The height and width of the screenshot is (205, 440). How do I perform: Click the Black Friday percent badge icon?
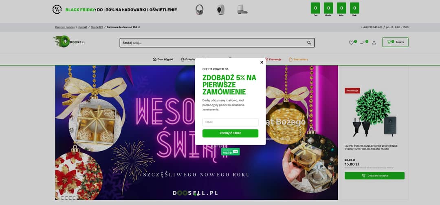click(x=57, y=9)
